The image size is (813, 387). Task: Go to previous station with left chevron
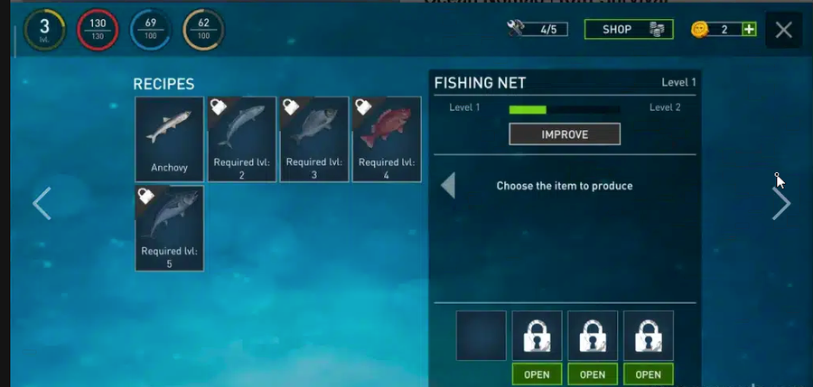(42, 204)
